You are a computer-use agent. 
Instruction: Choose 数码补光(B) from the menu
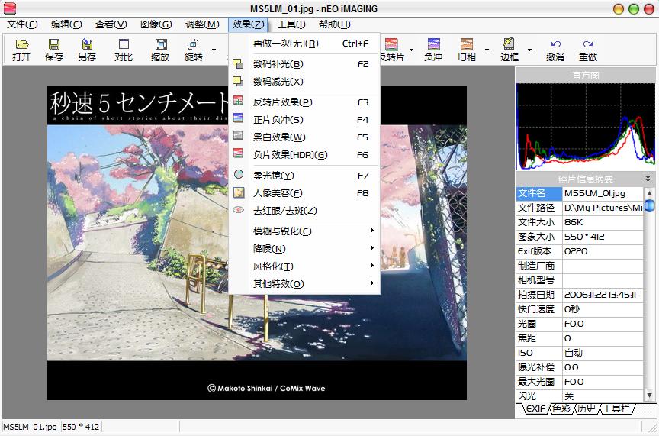point(304,64)
